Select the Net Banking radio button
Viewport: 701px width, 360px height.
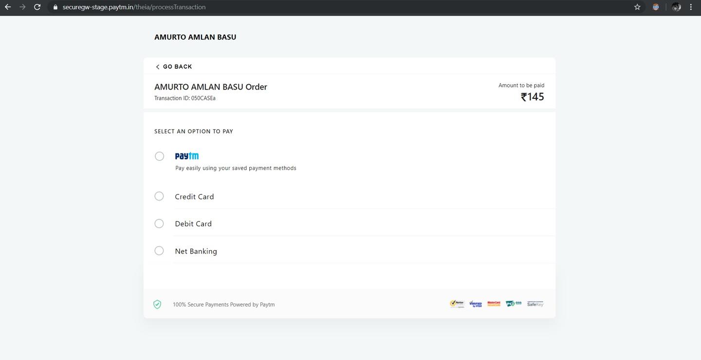coord(159,251)
